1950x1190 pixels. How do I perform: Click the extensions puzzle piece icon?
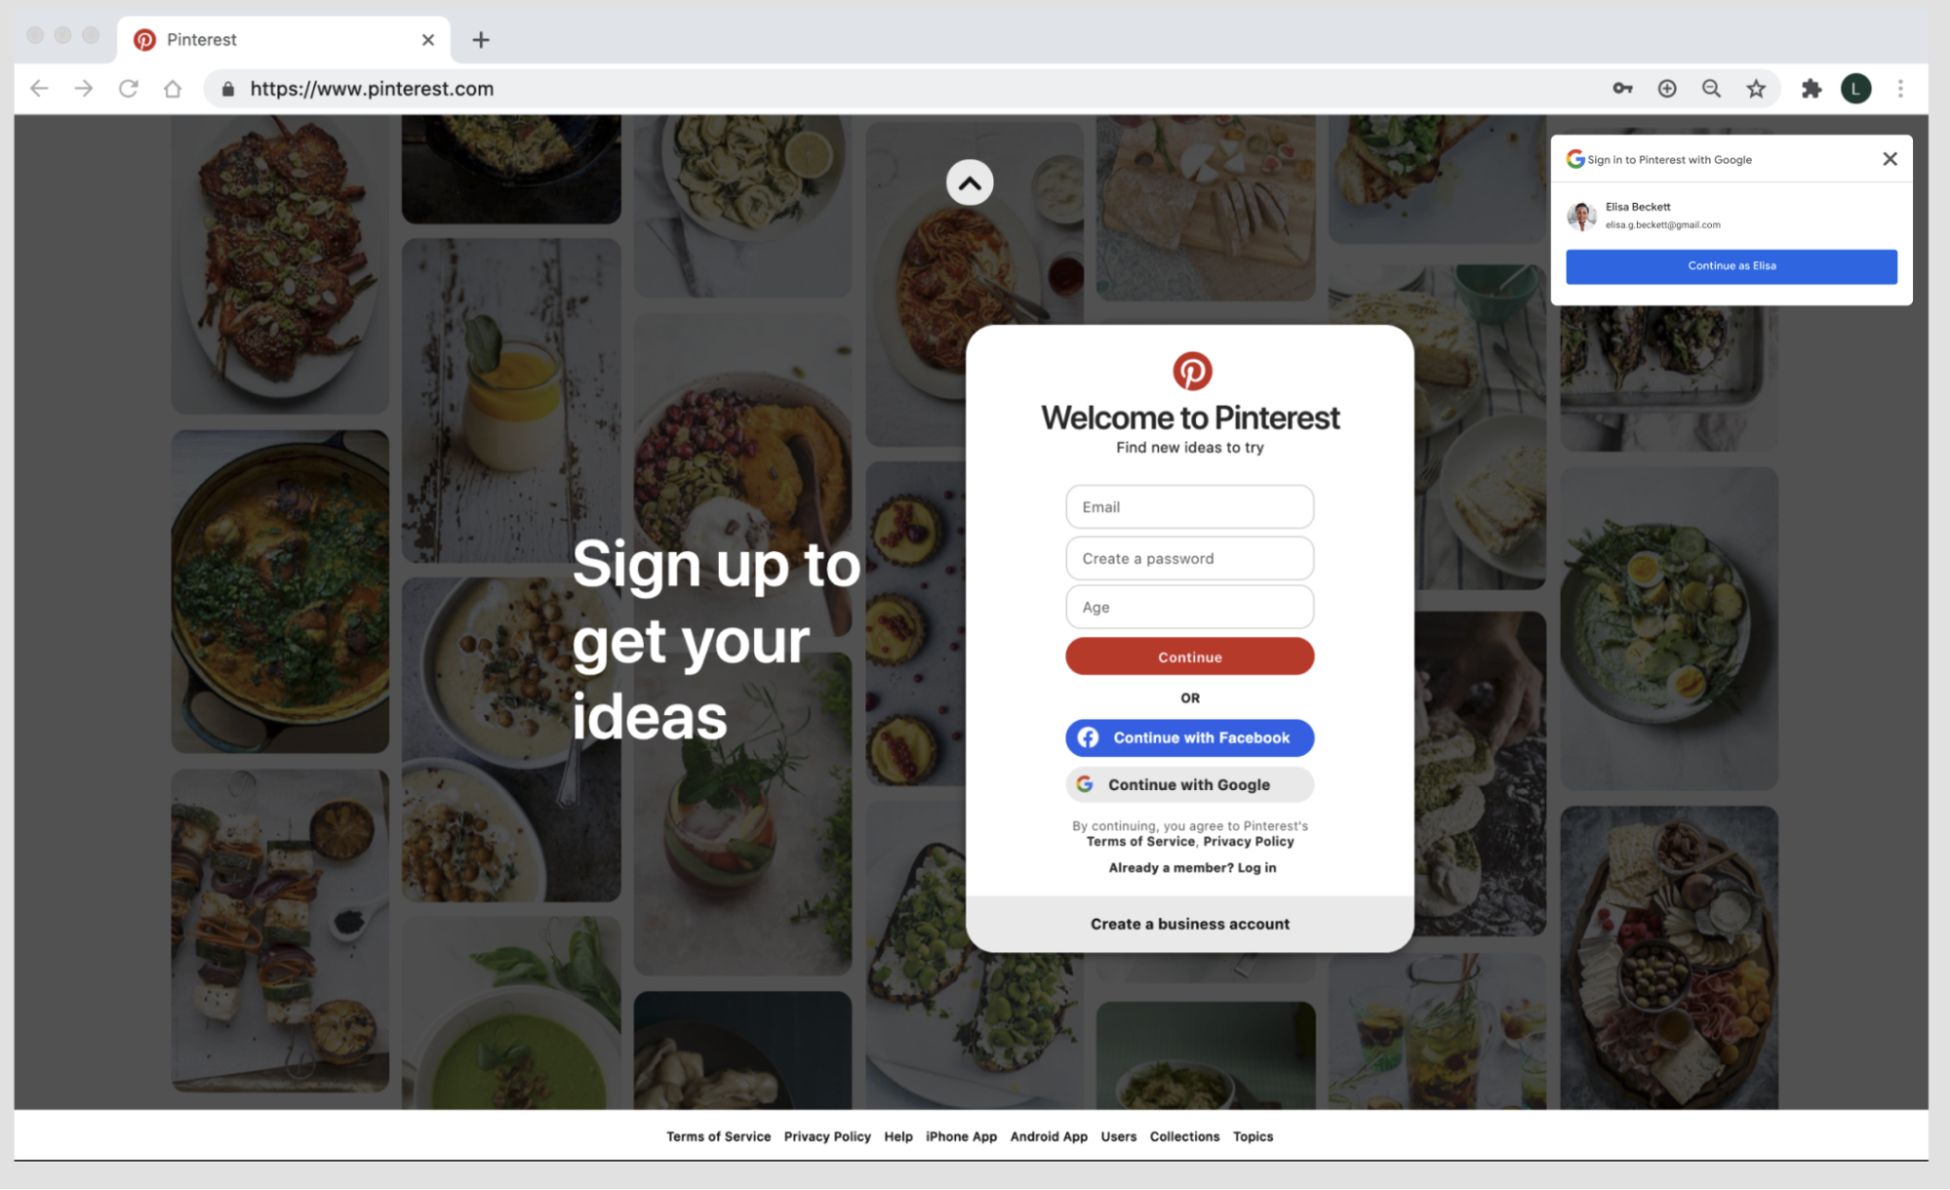[x=1812, y=88]
